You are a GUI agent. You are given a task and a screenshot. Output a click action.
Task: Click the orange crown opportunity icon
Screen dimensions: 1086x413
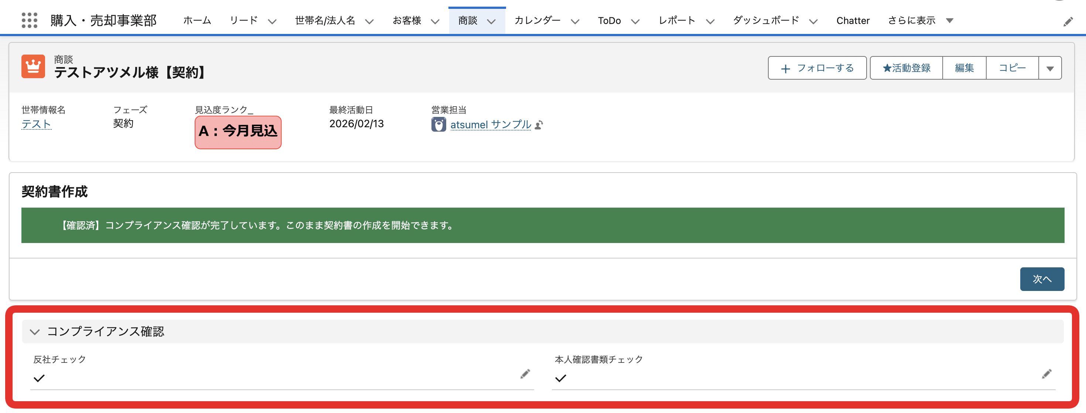(33, 66)
